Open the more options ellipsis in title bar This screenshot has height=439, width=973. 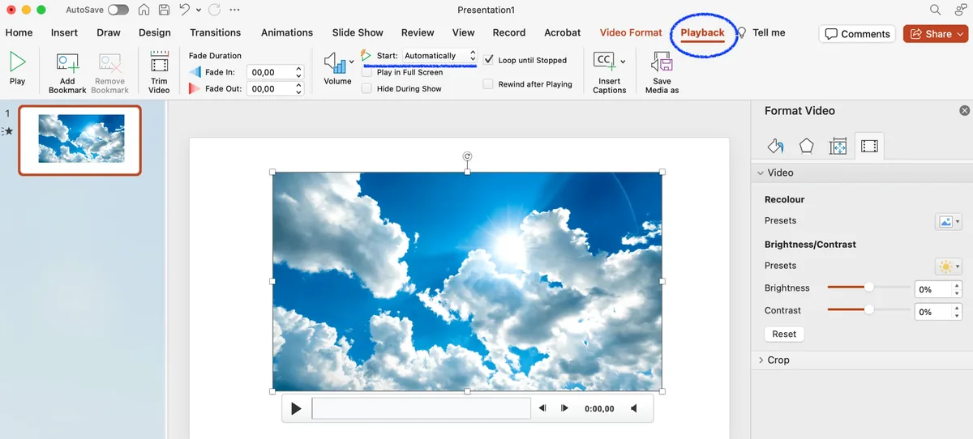pyautogui.click(x=236, y=11)
